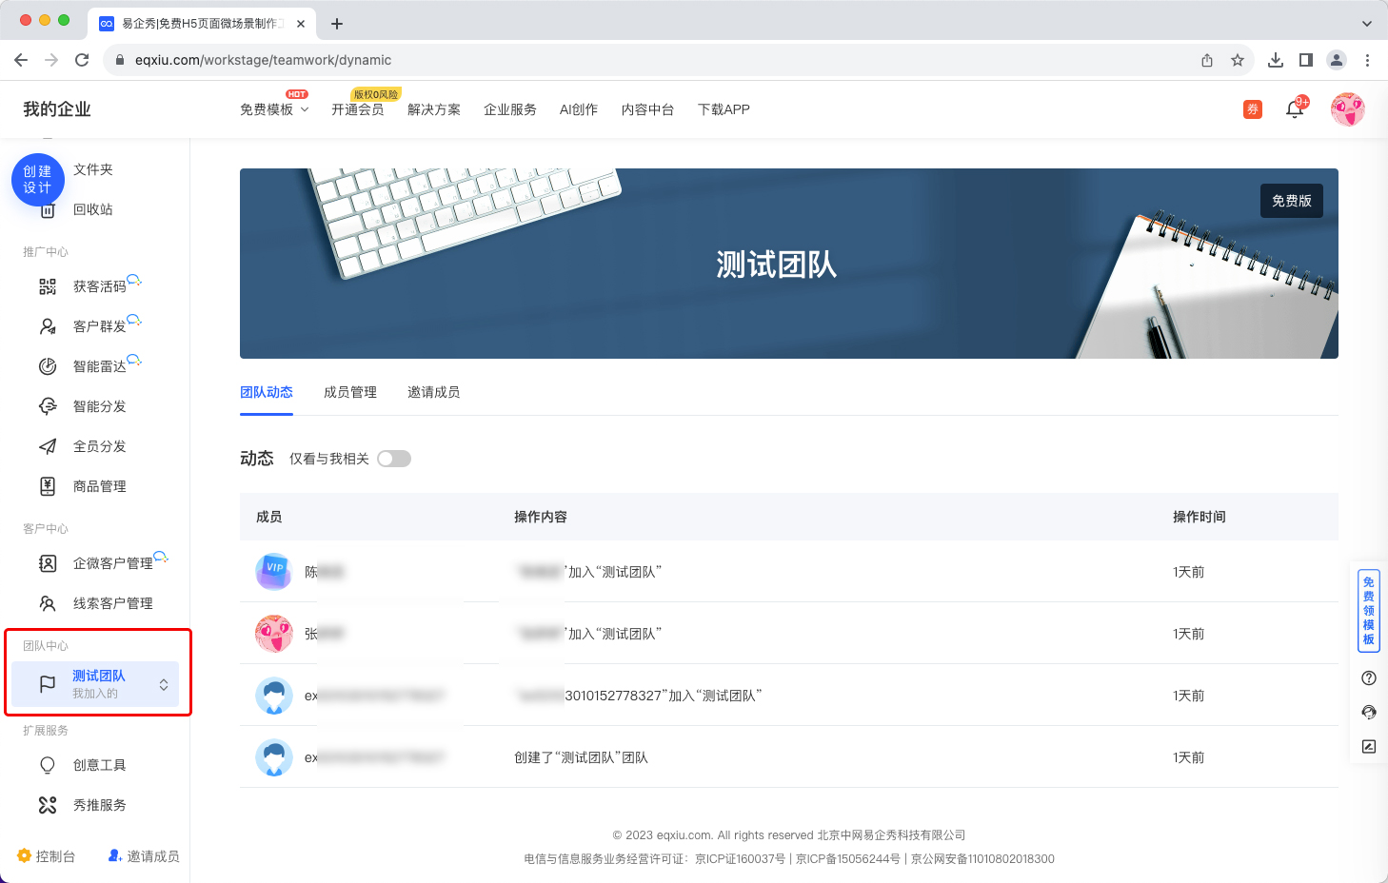
Task: Open the 免费领模板 side button
Action: coord(1369,610)
